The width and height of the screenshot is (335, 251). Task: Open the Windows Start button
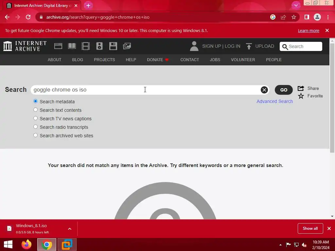[8, 244]
